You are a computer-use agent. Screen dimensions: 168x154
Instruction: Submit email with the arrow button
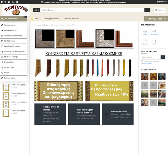pos(163,57)
